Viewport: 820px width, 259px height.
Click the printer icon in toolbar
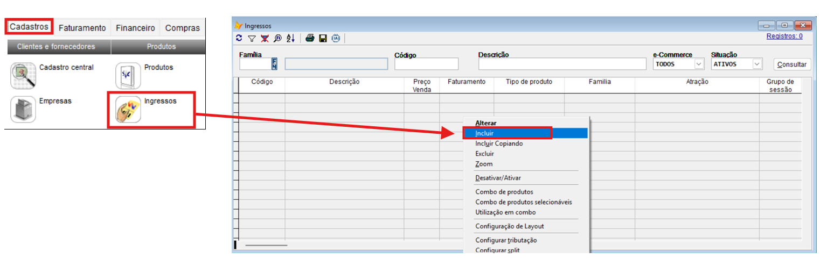(310, 38)
